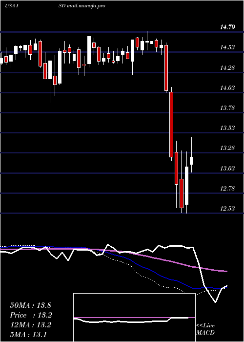Click inside the MACD inset panel
The width and height of the screenshot is (244, 342).
click(134, 318)
